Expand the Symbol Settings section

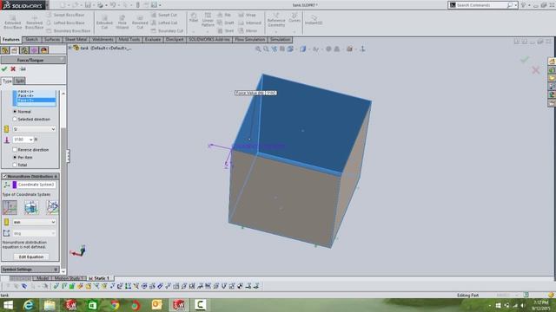56,270
